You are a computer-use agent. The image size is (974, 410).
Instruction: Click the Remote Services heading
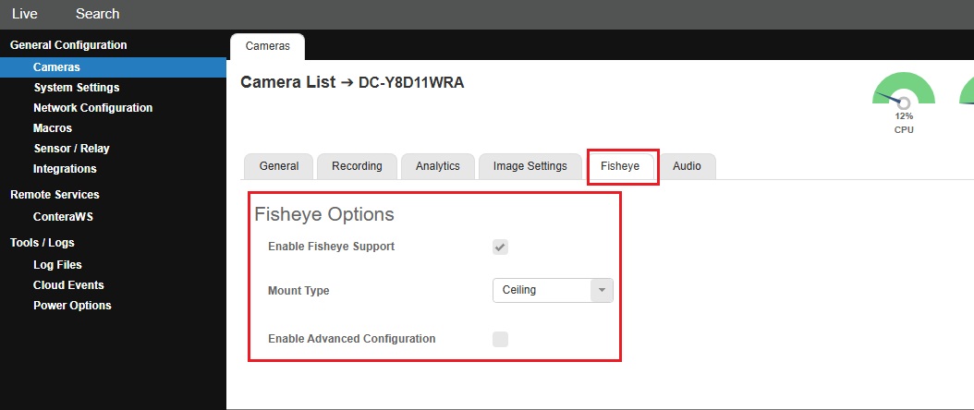click(55, 195)
